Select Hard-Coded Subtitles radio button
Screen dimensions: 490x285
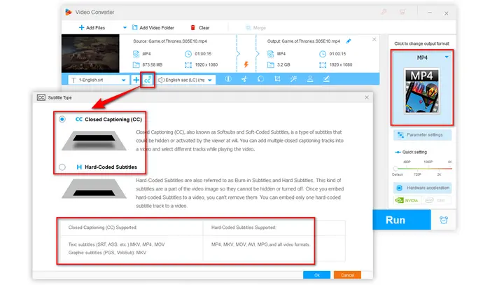[x=62, y=167]
